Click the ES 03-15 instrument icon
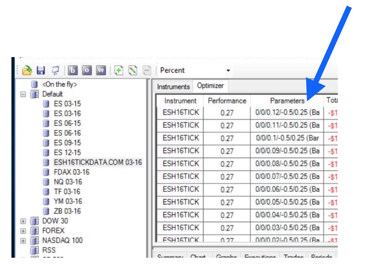The image size is (368, 265). click(46, 104)
